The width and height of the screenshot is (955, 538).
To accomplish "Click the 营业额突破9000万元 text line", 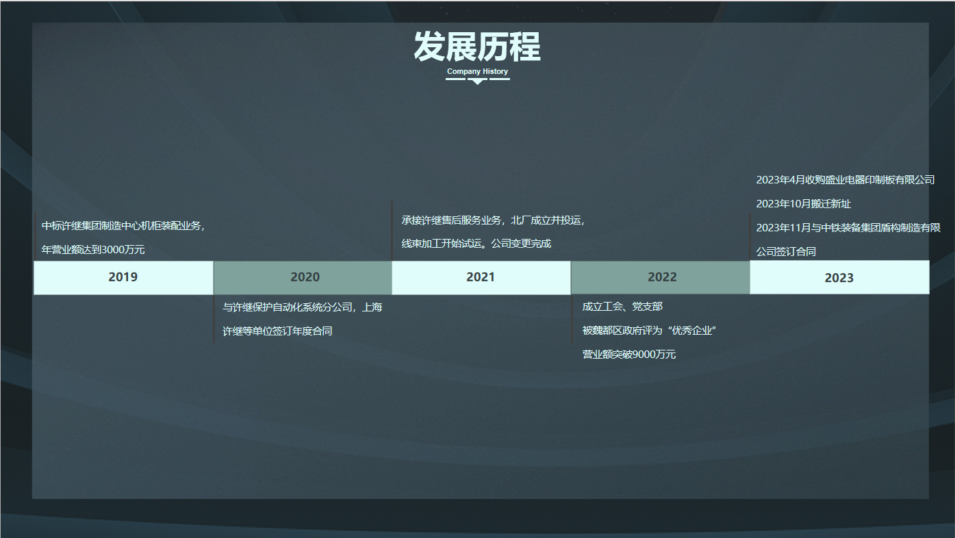I will pyautogui.click(x=628, y=355).
